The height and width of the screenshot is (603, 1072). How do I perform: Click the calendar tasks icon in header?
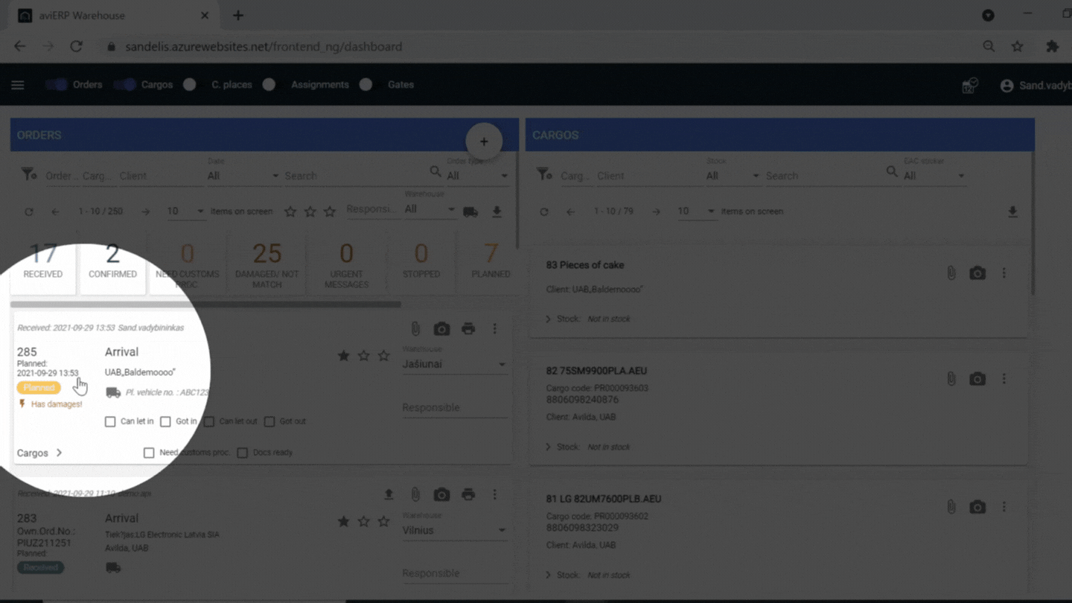click(969, 86)
